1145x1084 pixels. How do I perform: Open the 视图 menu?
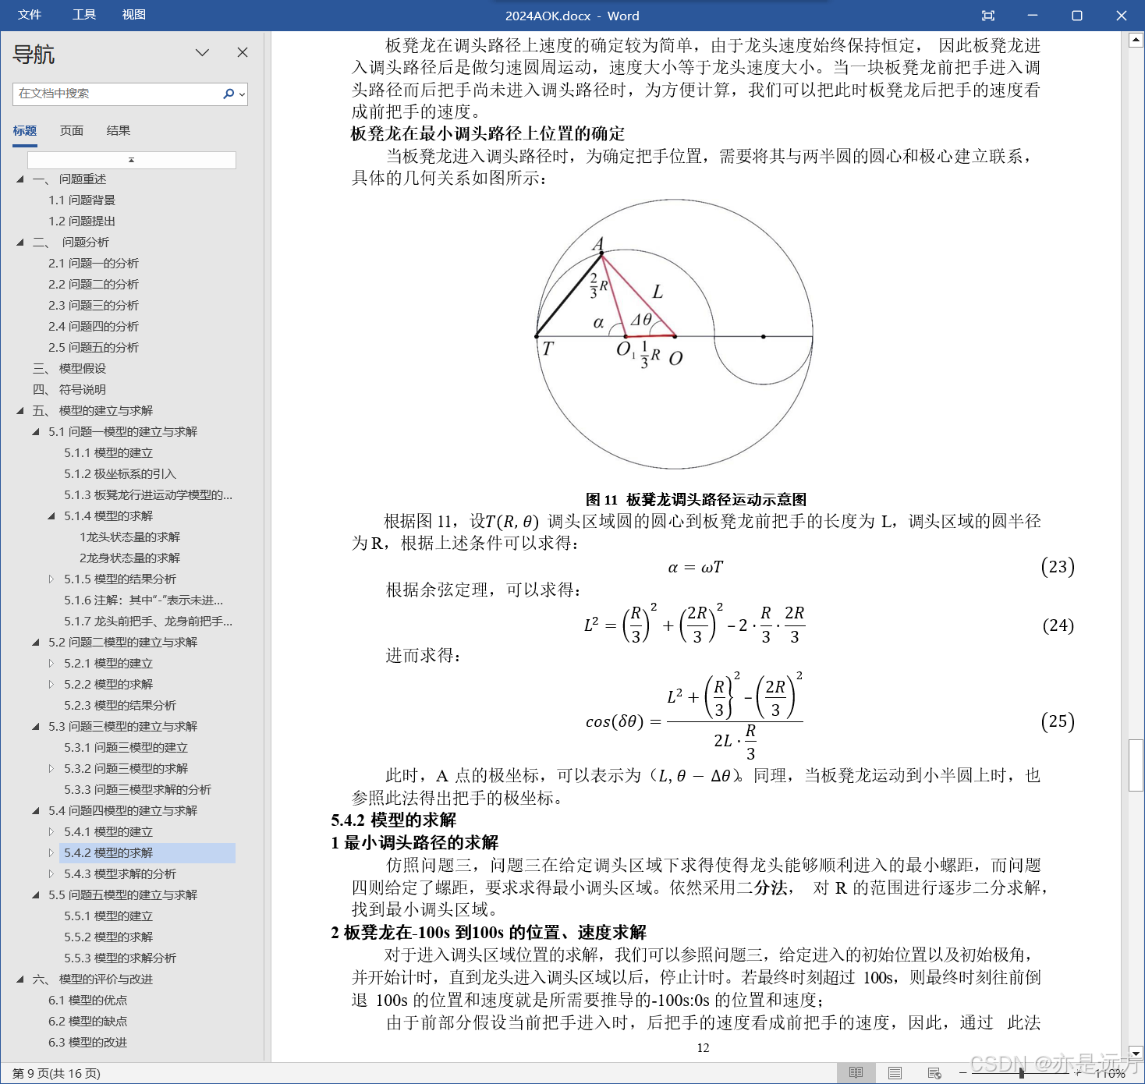134,15
